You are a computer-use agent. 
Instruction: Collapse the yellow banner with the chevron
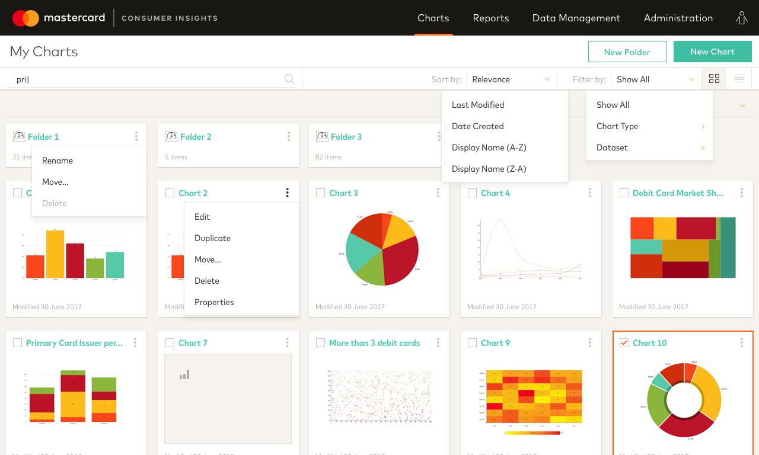743,105
